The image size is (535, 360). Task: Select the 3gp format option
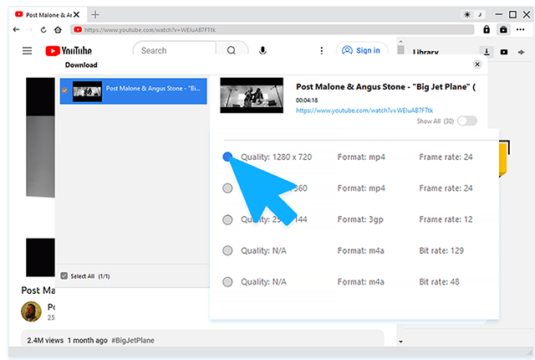[227, 219]
